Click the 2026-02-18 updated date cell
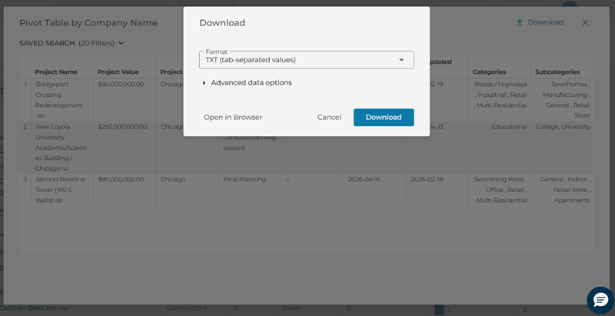 (427, 179)
